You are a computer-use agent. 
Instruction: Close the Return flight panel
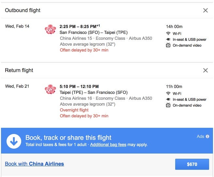tap(206, 70)
